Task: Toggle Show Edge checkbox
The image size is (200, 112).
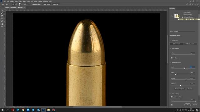Action: pyautogui.click(x=182, y=12)
